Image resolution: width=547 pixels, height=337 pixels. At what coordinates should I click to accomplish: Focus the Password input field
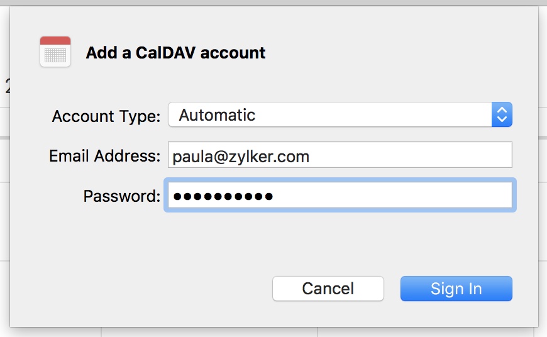pyautogui.click(x=340, y=196)
